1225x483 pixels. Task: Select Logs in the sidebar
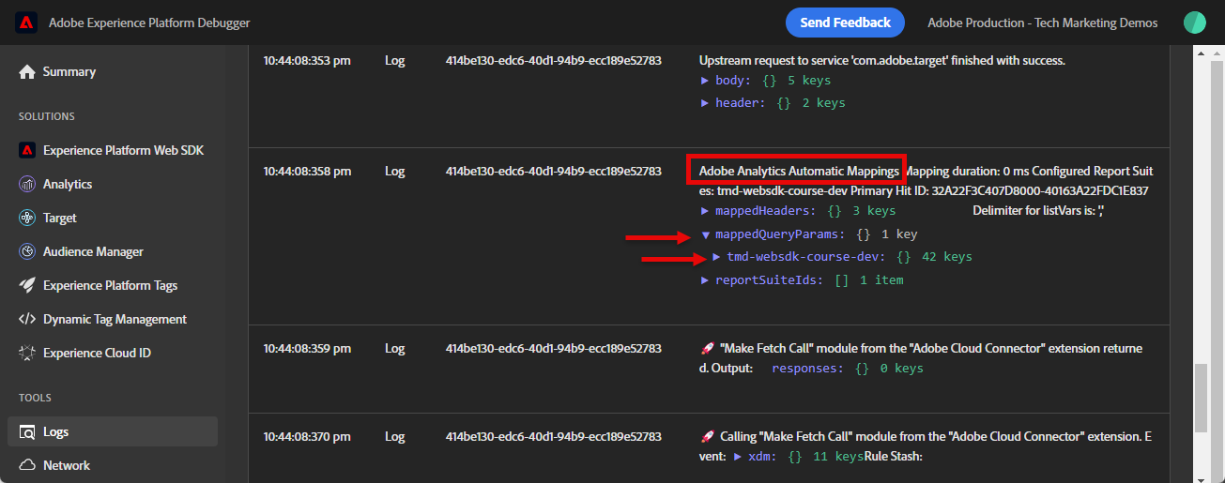tap(56, 431)
